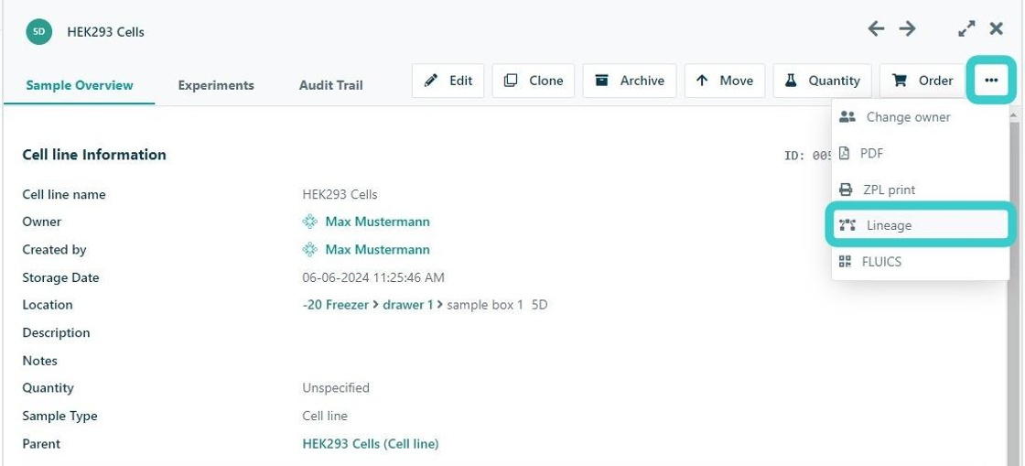Click the storage date 06-06-2024 11:25:46 AM
Image resolution: width=1025 pixels, height=466 pixels.
pos(373,277)
